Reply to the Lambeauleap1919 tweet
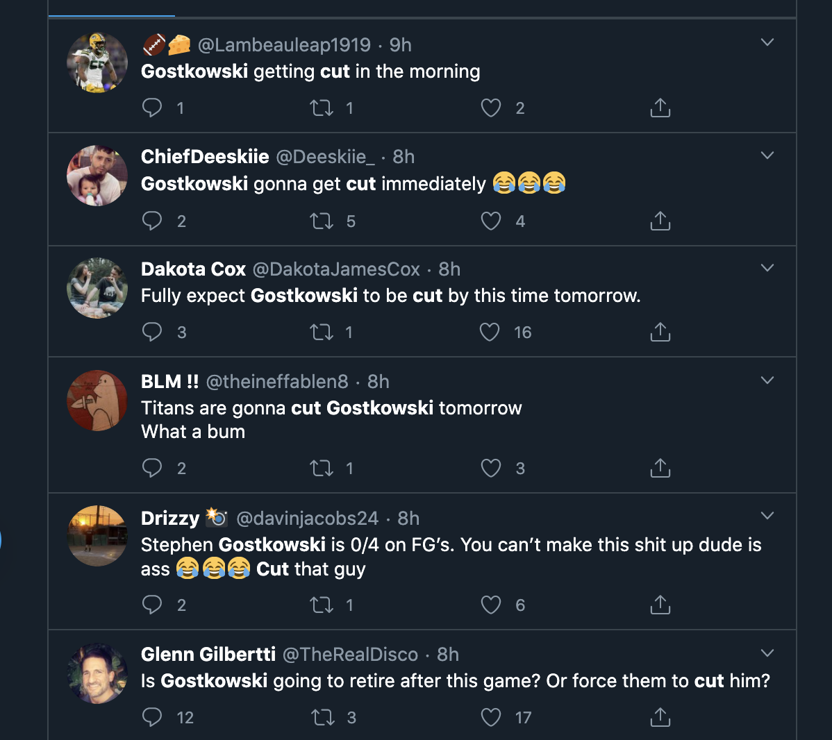Viewport: 832px width, 740px height. point(152,108)
